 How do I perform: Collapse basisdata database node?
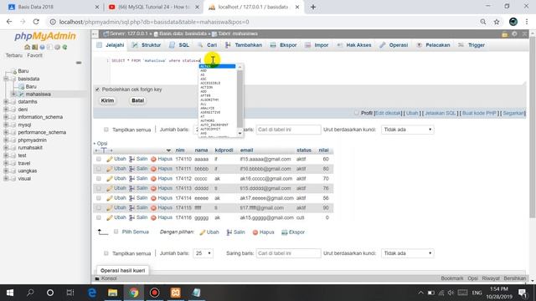pyautogui.click(x=6, y=79)
